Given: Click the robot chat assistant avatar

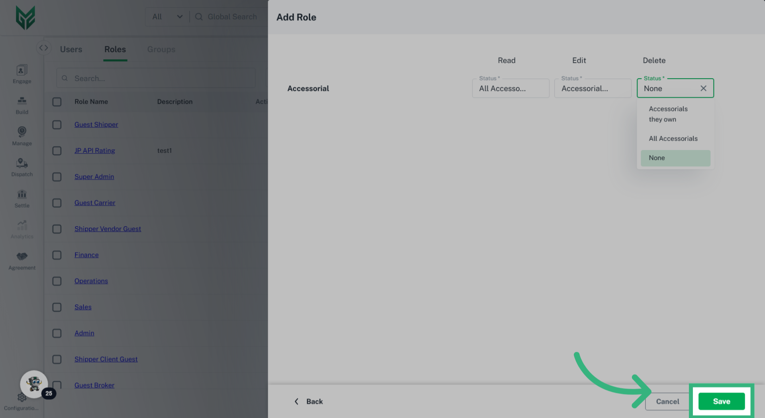Looking at the screenshot, I should click(x=34, y=384).
